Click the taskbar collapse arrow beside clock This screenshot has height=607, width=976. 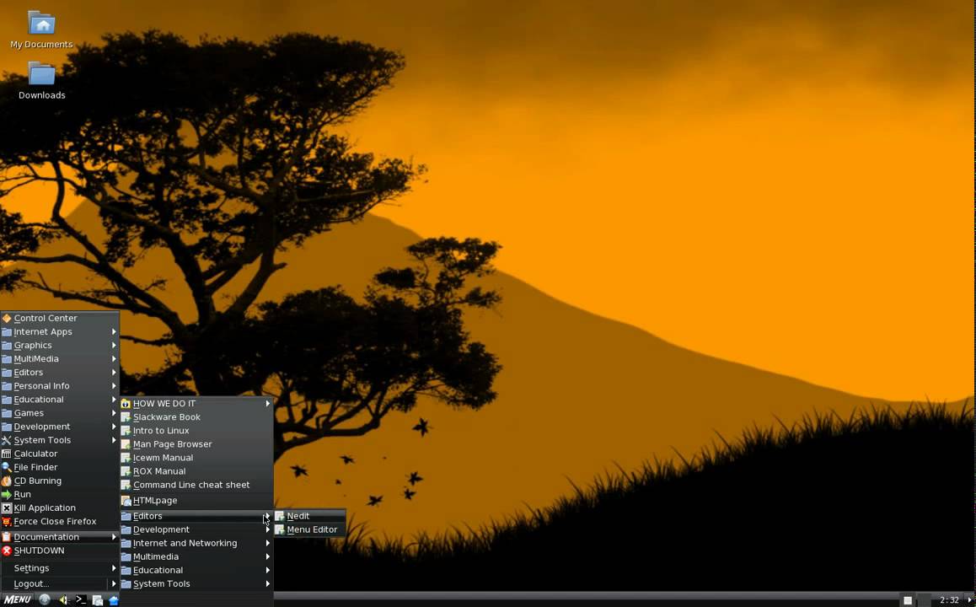(969, 601)
